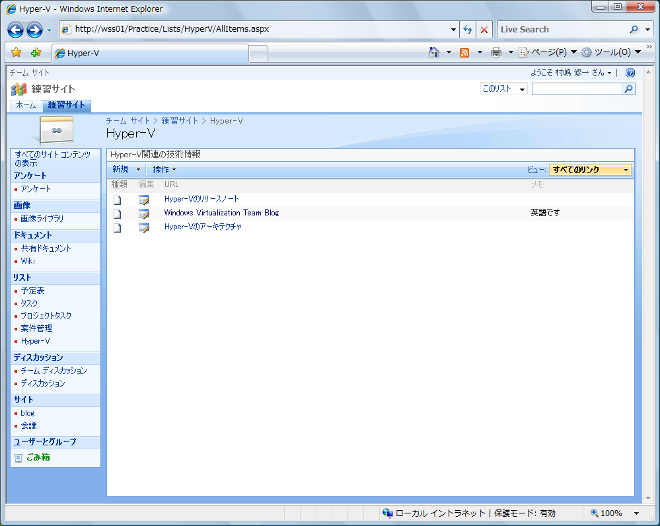Print the page with the printer icon

pyautogui.click(x=496, y=52)
